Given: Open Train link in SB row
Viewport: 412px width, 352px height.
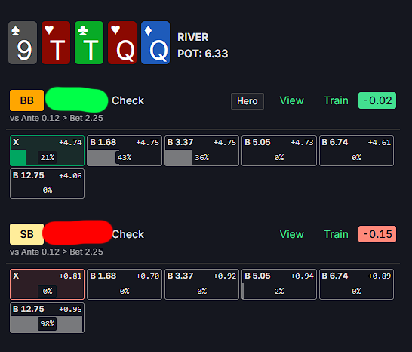Looking at the screenshot, I should [x=336, y=234].
